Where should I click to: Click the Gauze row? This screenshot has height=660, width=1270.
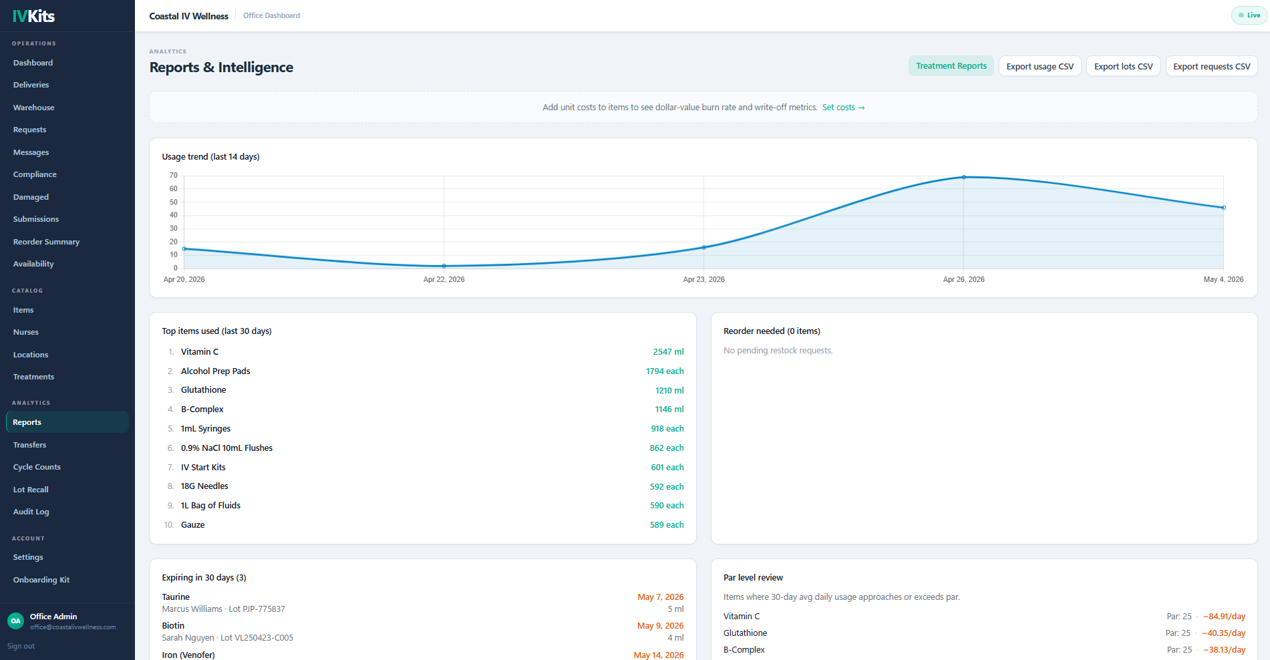(x=423, y=525)
